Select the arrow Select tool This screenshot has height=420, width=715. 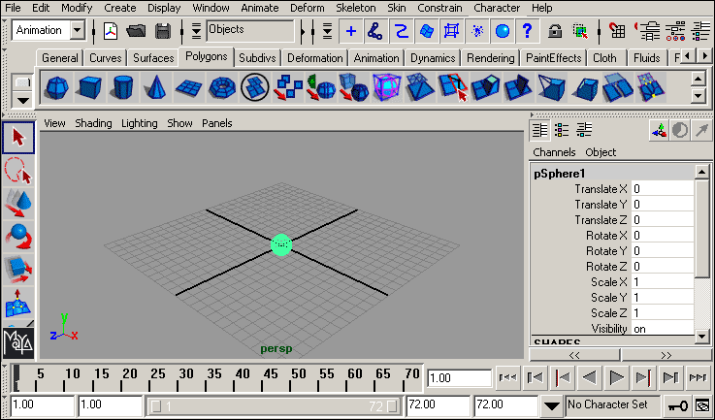tap(18, 138)
